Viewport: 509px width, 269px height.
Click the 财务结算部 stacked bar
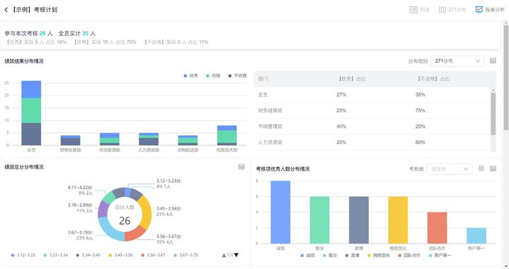point(71,141)
